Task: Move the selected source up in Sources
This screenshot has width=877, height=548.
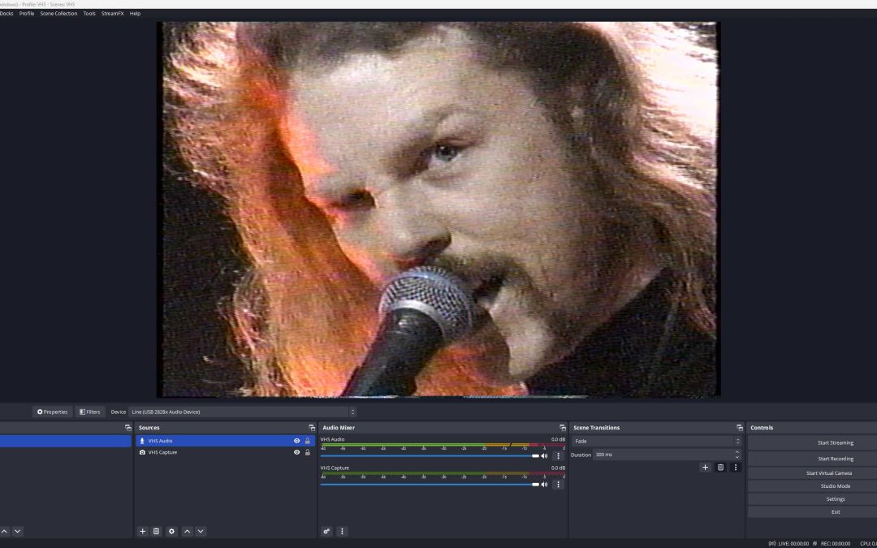Action: point(187,531)
